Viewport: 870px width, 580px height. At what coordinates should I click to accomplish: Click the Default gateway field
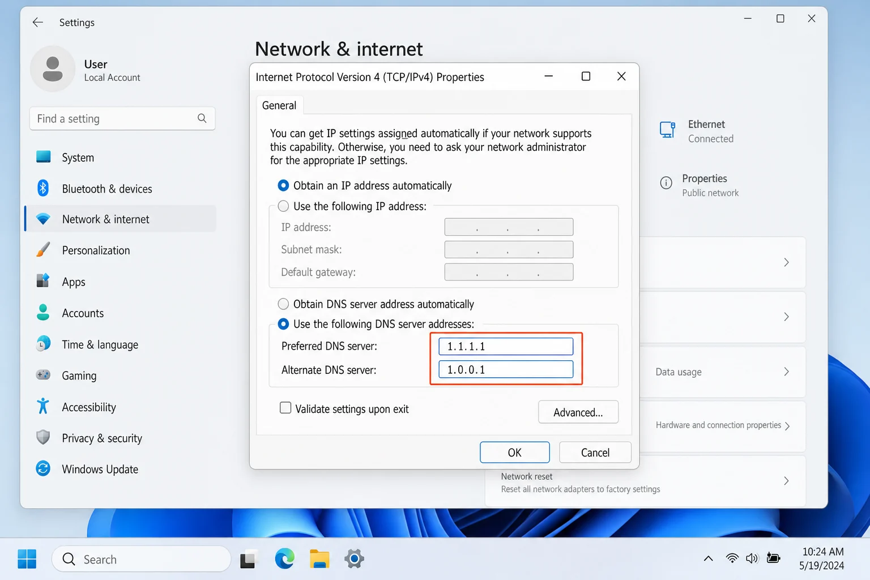coord(509,272)
